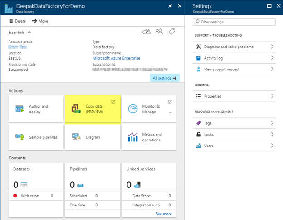Expand Diagnose and solve problems chevron
This screenshot has width=283, height=220.
272,47
